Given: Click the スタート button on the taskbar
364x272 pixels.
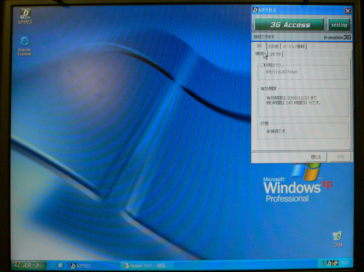Looking at the screenshot, I should pos(29,265).
